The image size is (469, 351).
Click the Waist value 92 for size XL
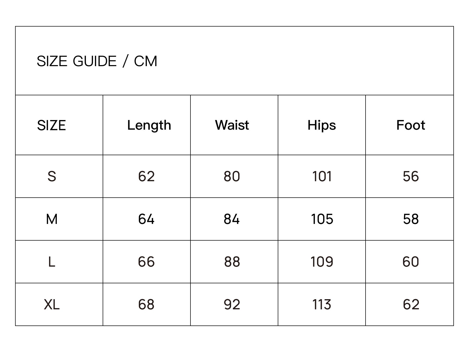click(x=232, y=304)
